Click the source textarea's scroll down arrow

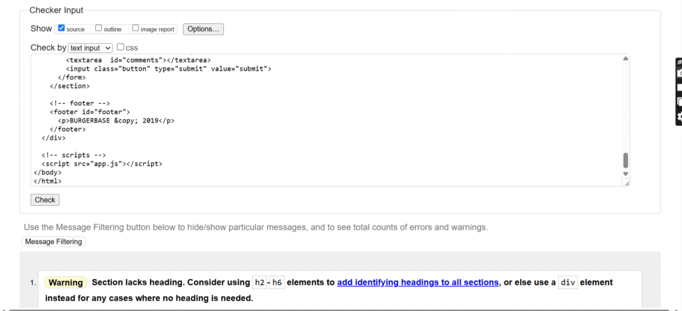tap(625, 174)
